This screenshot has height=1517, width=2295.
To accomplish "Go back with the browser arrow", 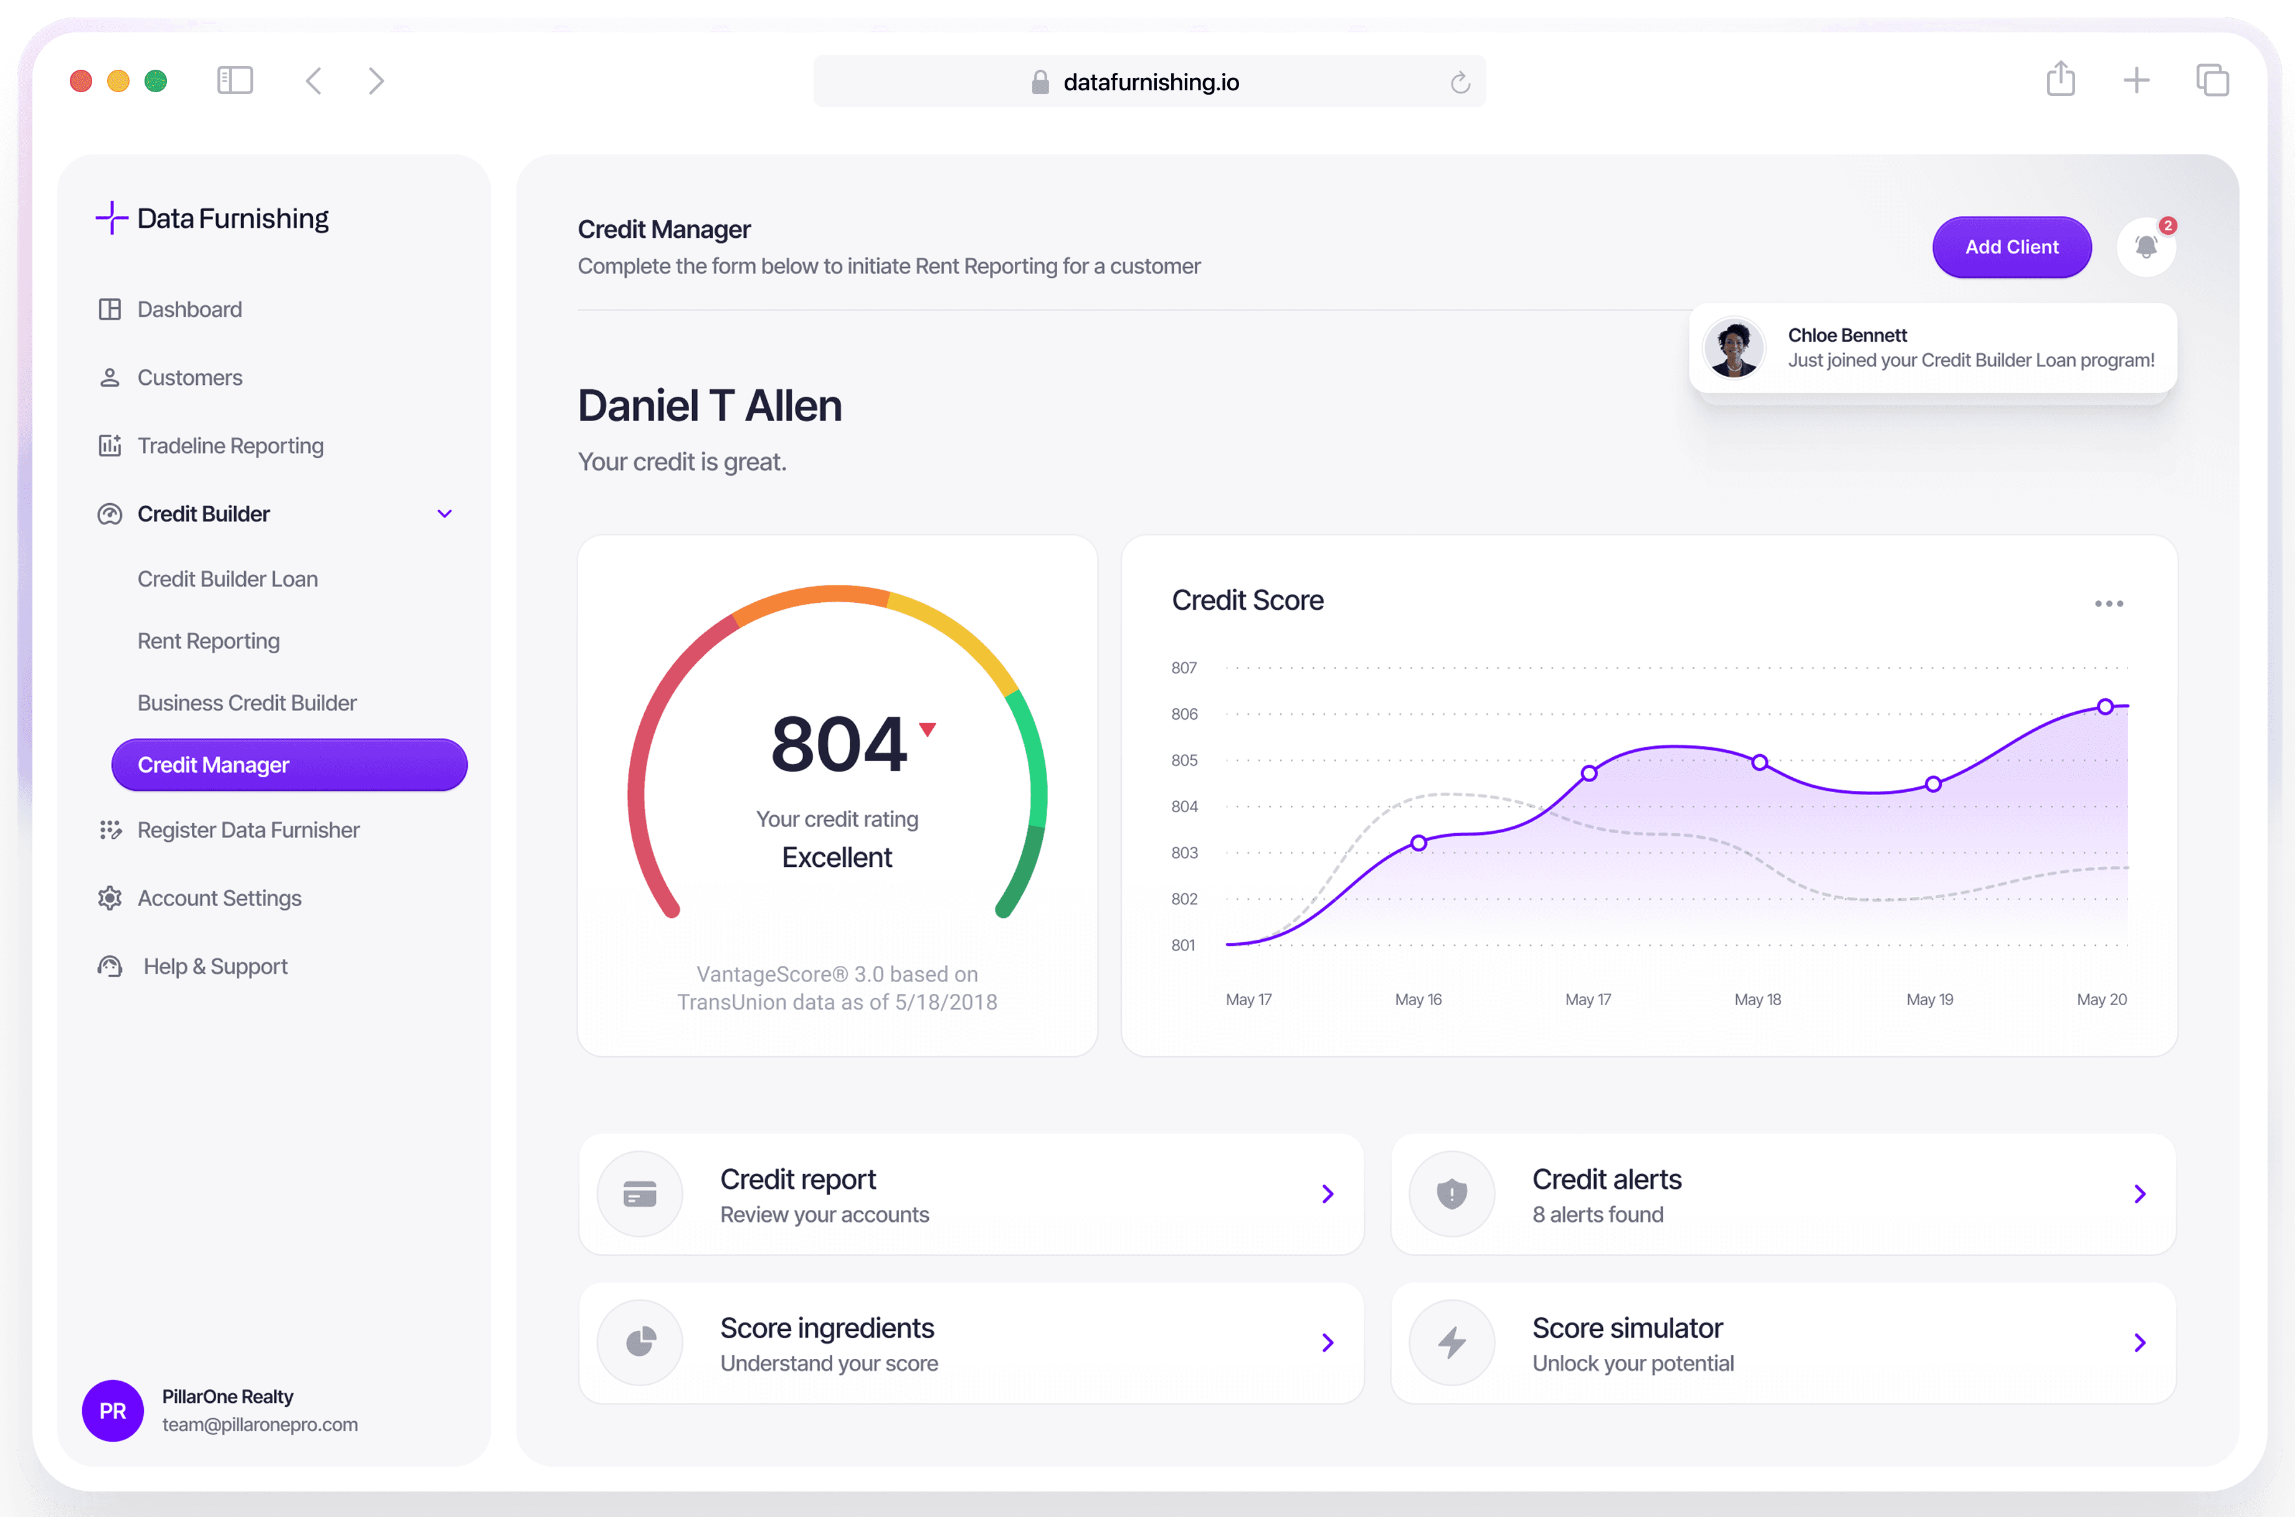I will coord(313,80).
